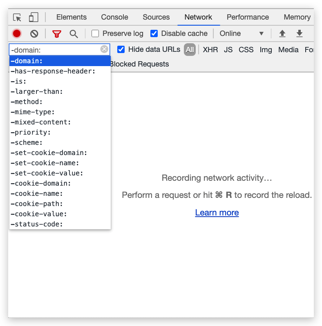The height and width of the screenshot is (326, 322).
Task: Choose -status-code: from suggestions list
Action: [60, 224]
